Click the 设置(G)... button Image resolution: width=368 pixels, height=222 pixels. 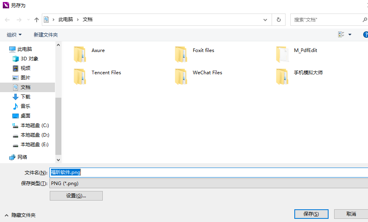[76, 196]
